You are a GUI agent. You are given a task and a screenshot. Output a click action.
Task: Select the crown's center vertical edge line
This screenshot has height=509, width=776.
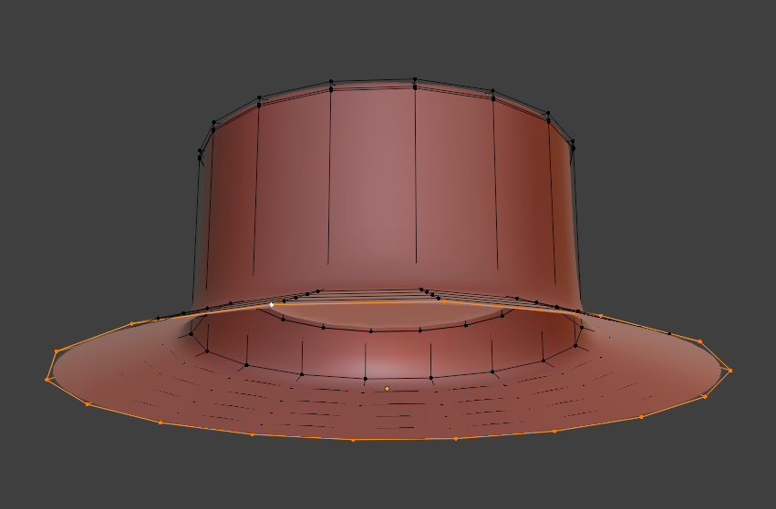coord(416,182)
